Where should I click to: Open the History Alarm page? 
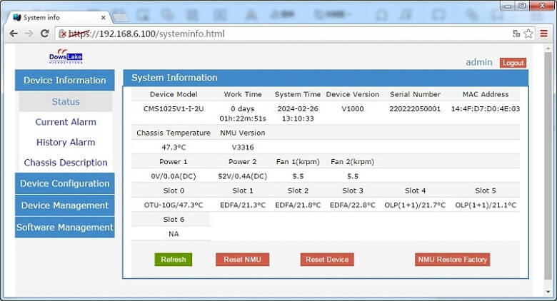click(66, 142)
